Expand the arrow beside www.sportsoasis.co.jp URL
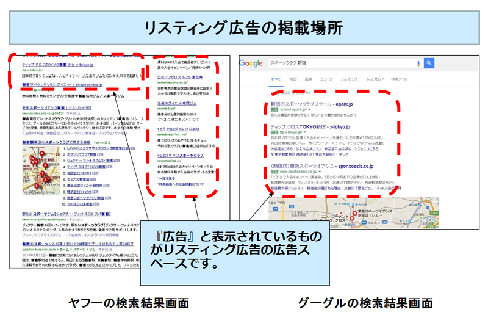 click(320, 172)
